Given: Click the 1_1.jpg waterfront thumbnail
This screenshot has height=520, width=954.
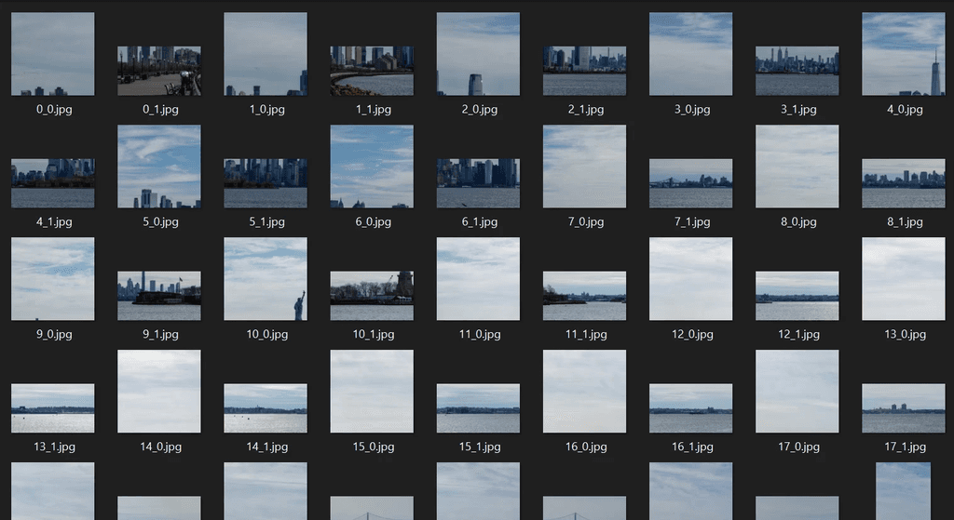Looking at the screenshot, I should point(372,71).
